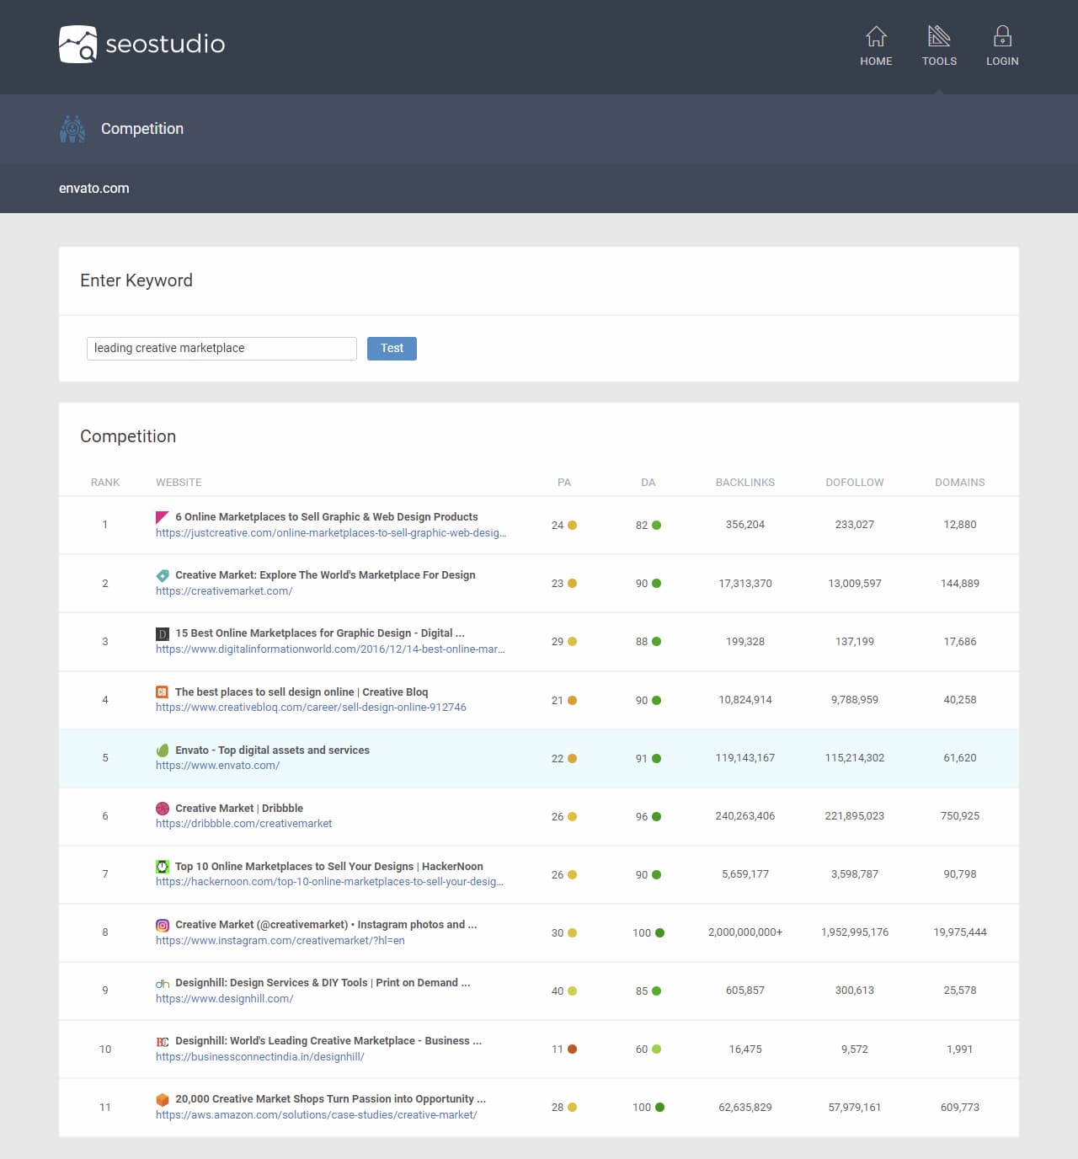Screen dimensions: 1078x1159
Task: Click the DA column header
Action: (x=648, y=483)
